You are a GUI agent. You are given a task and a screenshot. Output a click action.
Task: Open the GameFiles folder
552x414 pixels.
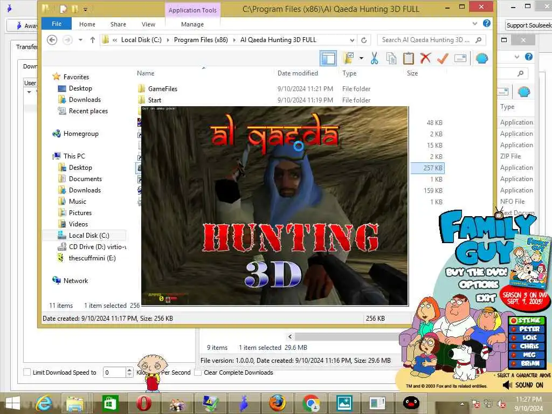[x=163, y=89]
